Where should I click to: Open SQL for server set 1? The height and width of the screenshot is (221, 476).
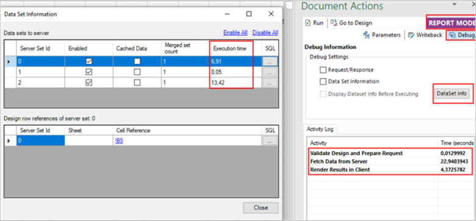(270, 72)
